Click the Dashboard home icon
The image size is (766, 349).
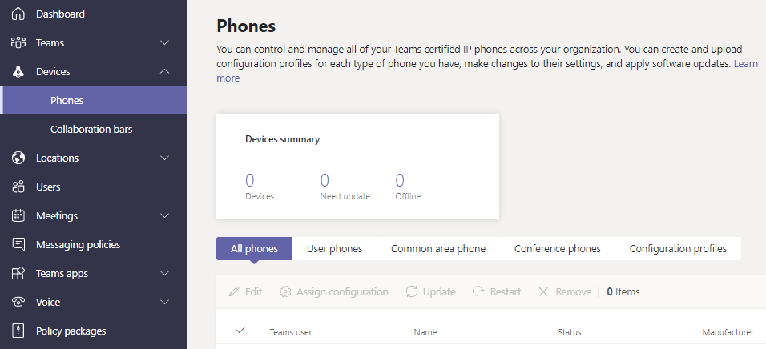point(18,14)
